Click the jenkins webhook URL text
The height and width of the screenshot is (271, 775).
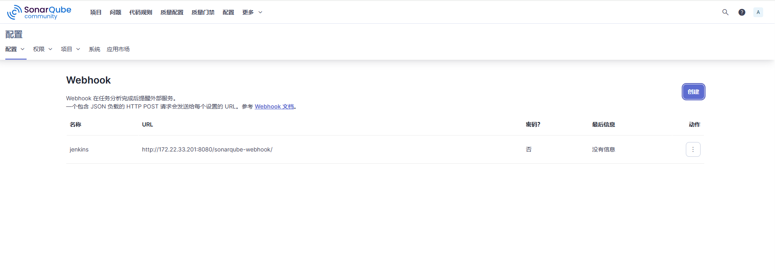point(207,149)
